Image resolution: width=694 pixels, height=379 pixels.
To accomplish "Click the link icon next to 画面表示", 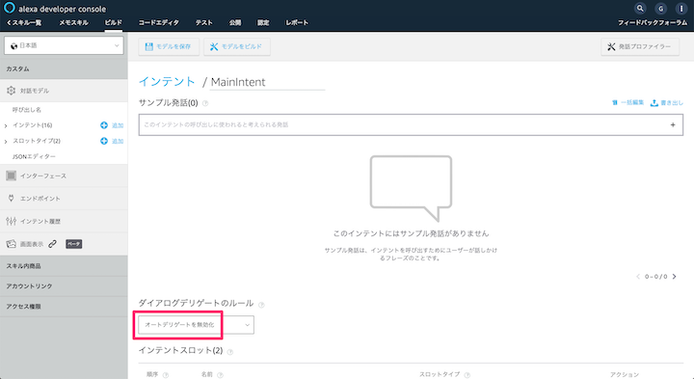I will coord(53,244).
